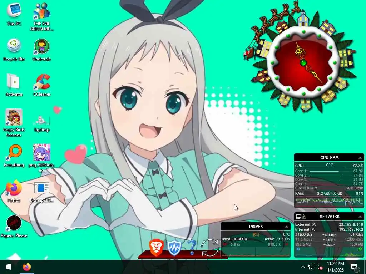Click the PEAK label in NETWORK widget

[x=329, y=240]
